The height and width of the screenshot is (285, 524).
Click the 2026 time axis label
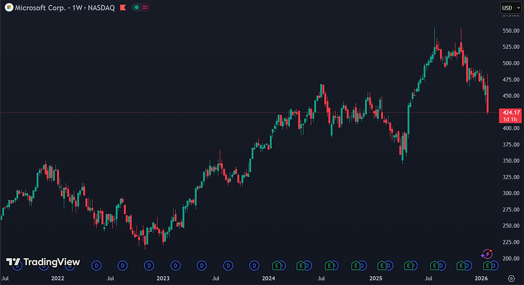click(x=481, y=279)
